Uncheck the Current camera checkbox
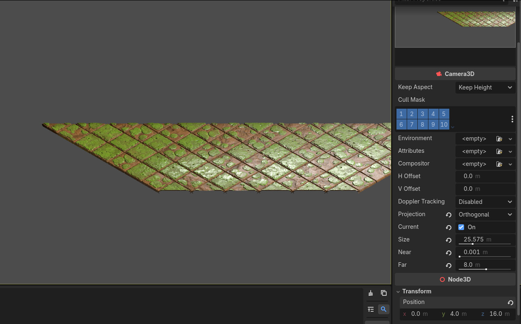The width and height of the screenshot is (521, 324). click(x=461, y=227)
